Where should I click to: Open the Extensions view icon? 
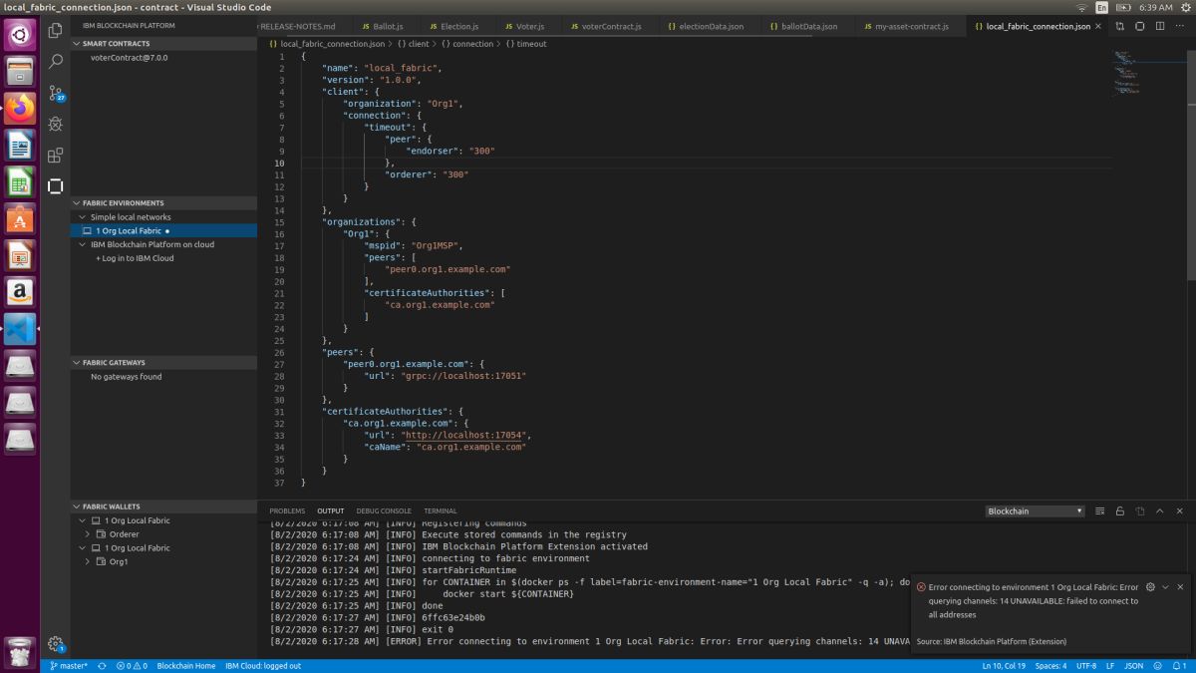(56, 155)
